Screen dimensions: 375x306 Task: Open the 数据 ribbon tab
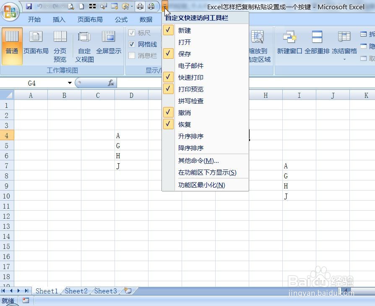coord(146,19)
